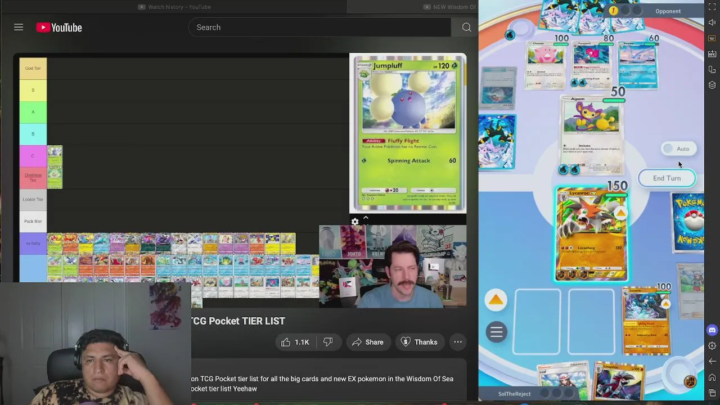720x405 pixels.
Task: Dislike the video with thumbs-down button
Action: [x=328, y=342]
